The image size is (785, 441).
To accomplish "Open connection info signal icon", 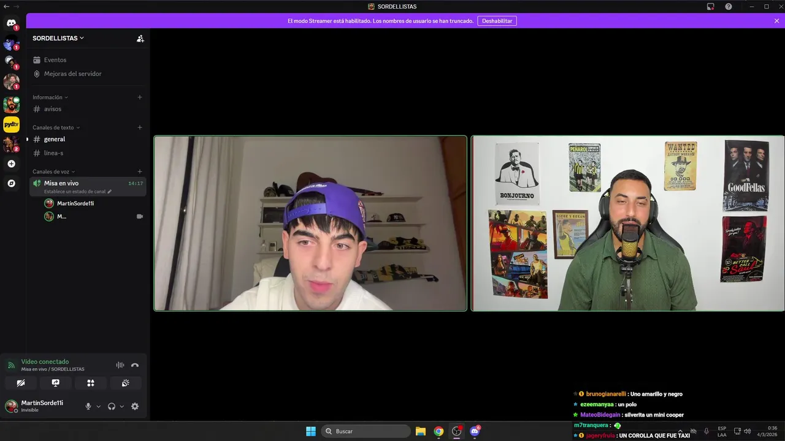I will (11, 365).
